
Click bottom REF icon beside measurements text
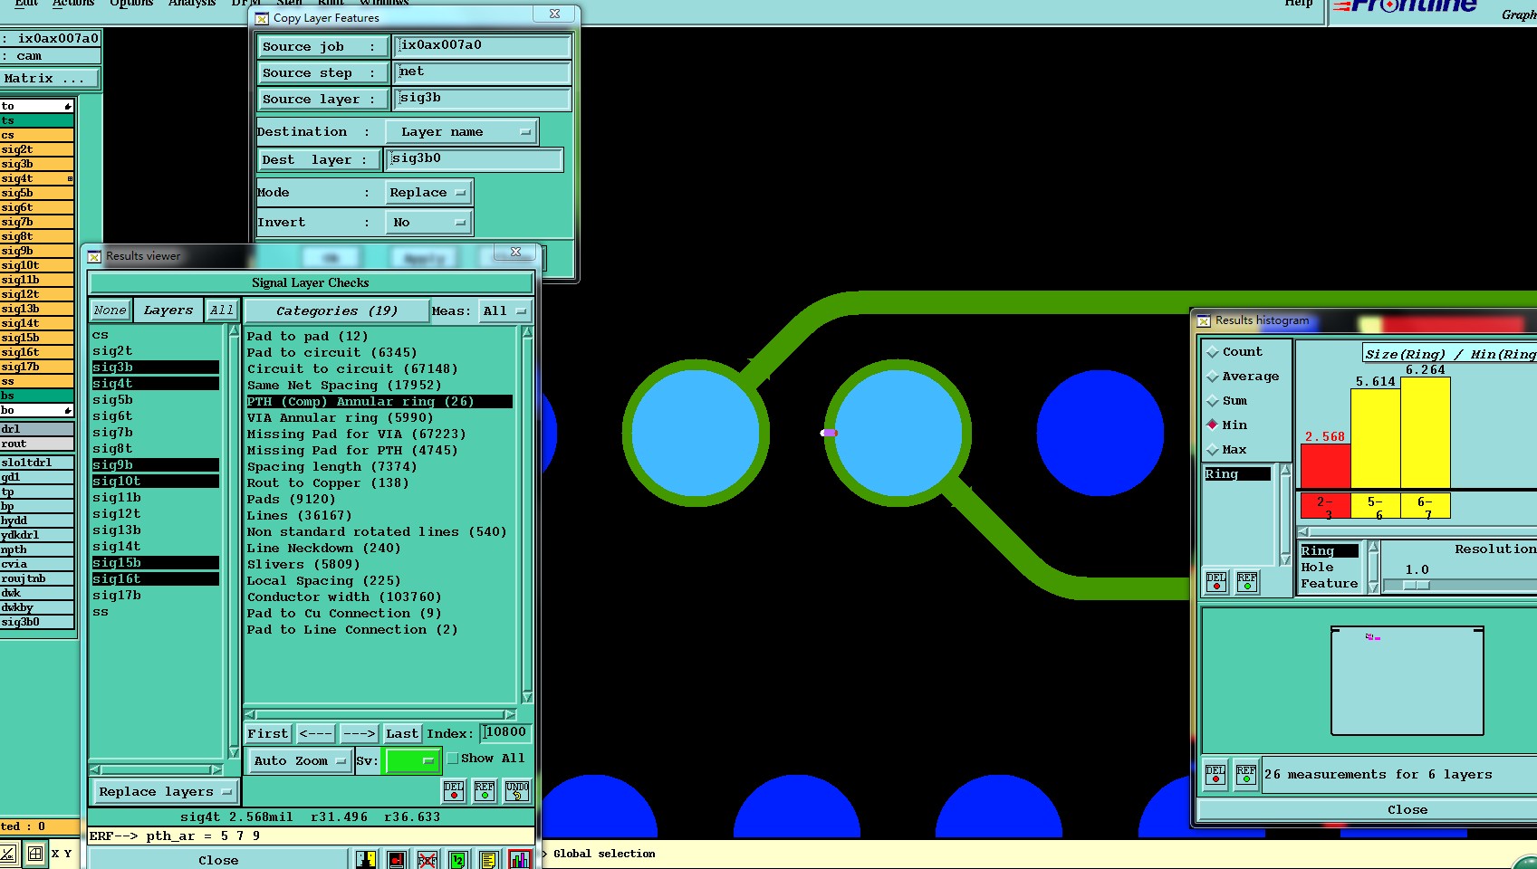(x=1246, y=775)
